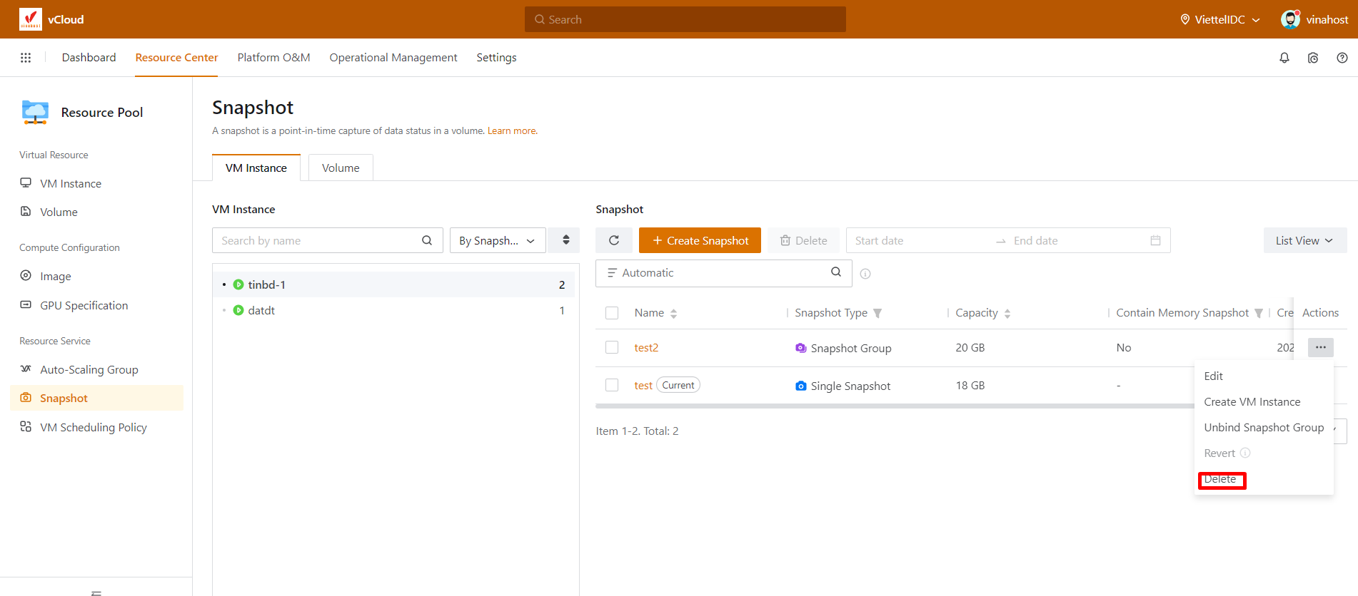The width and height of the screenshot is (1358, 596).
Task: Click the refresh snapshot list button
Action: [x=613, y=240]
